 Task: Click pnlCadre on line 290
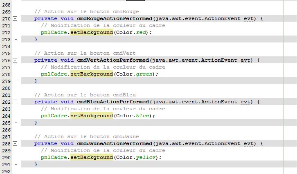tap(54, 157)
